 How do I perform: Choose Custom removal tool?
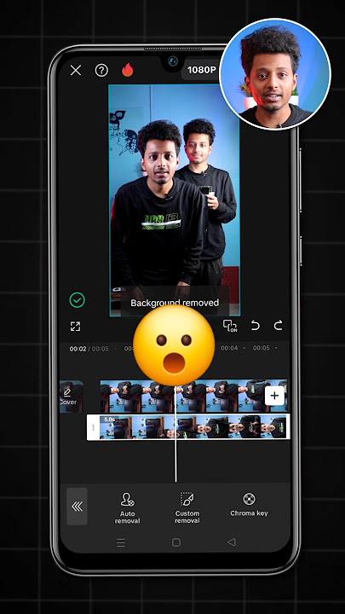click(187, 508)
